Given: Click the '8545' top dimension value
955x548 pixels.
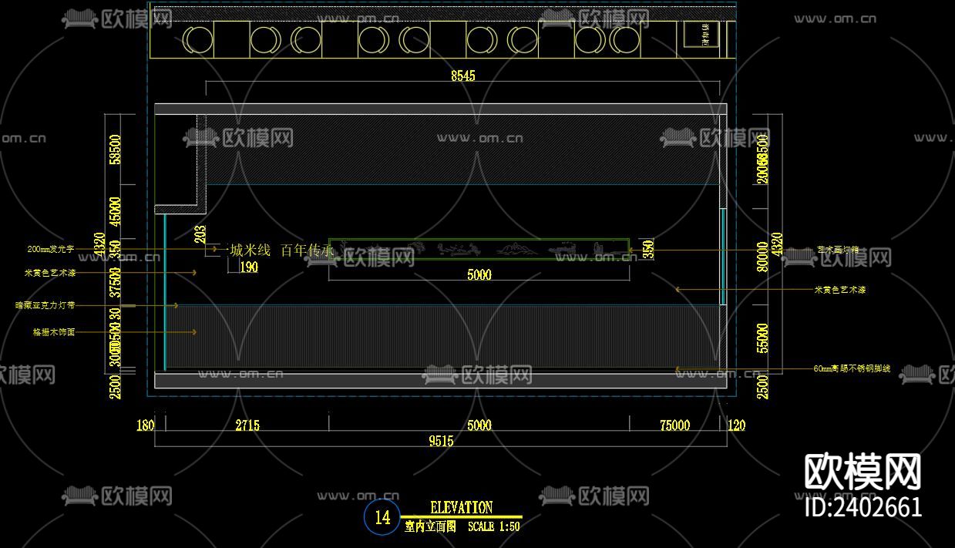Looking at the screenshot, I should coord(462,76).
